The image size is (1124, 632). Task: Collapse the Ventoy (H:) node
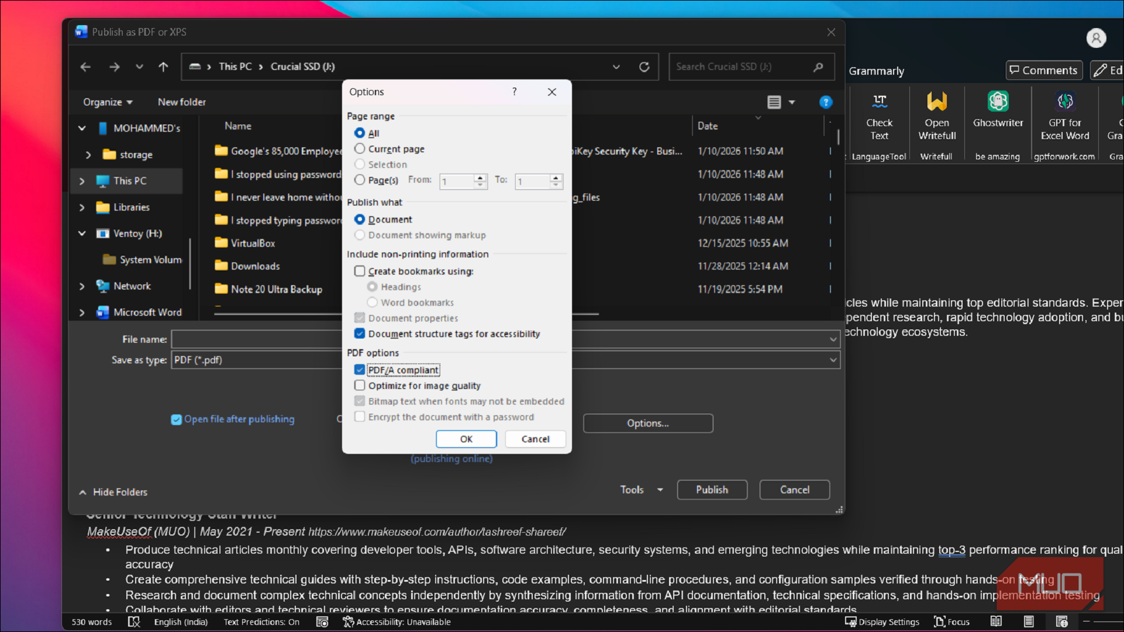click(82, 234)
